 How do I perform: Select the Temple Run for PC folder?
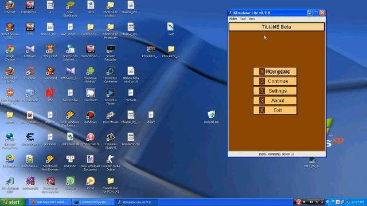(111, 185)
